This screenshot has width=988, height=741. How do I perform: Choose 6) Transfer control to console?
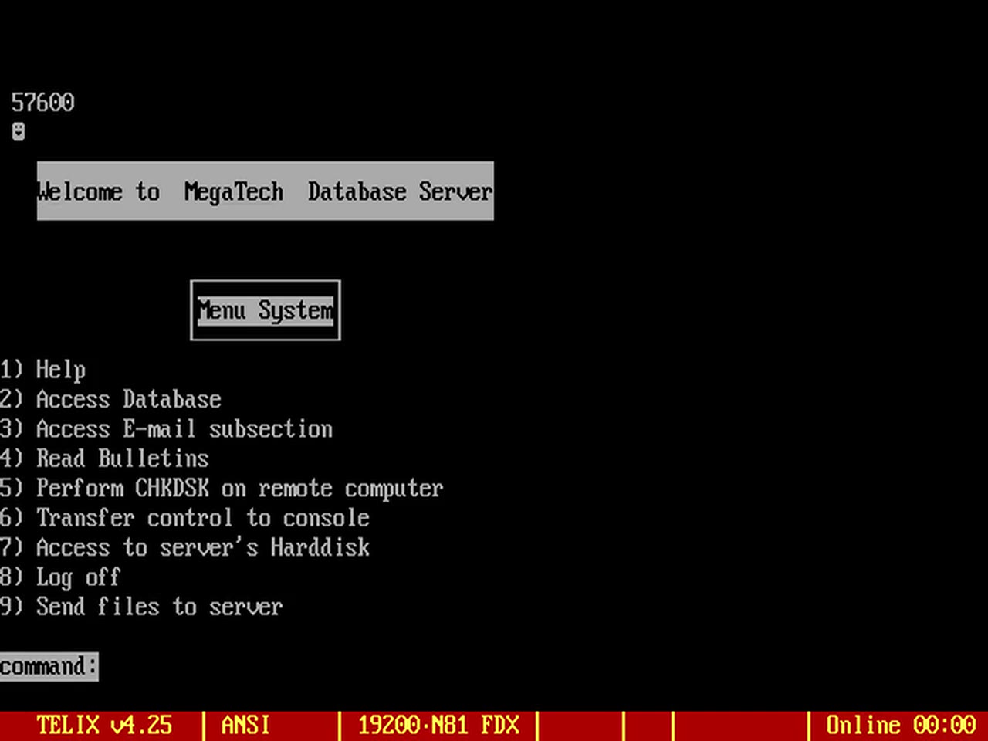[185, 518]
